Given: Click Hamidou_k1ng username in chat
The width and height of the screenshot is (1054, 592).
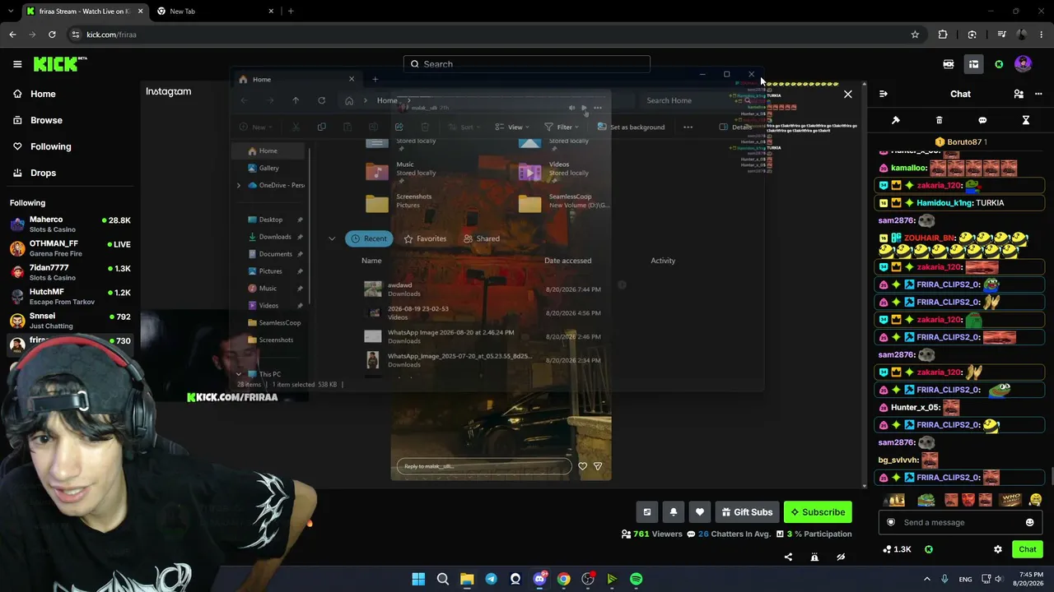Looking at the screenshot, I should click(944, 203).
